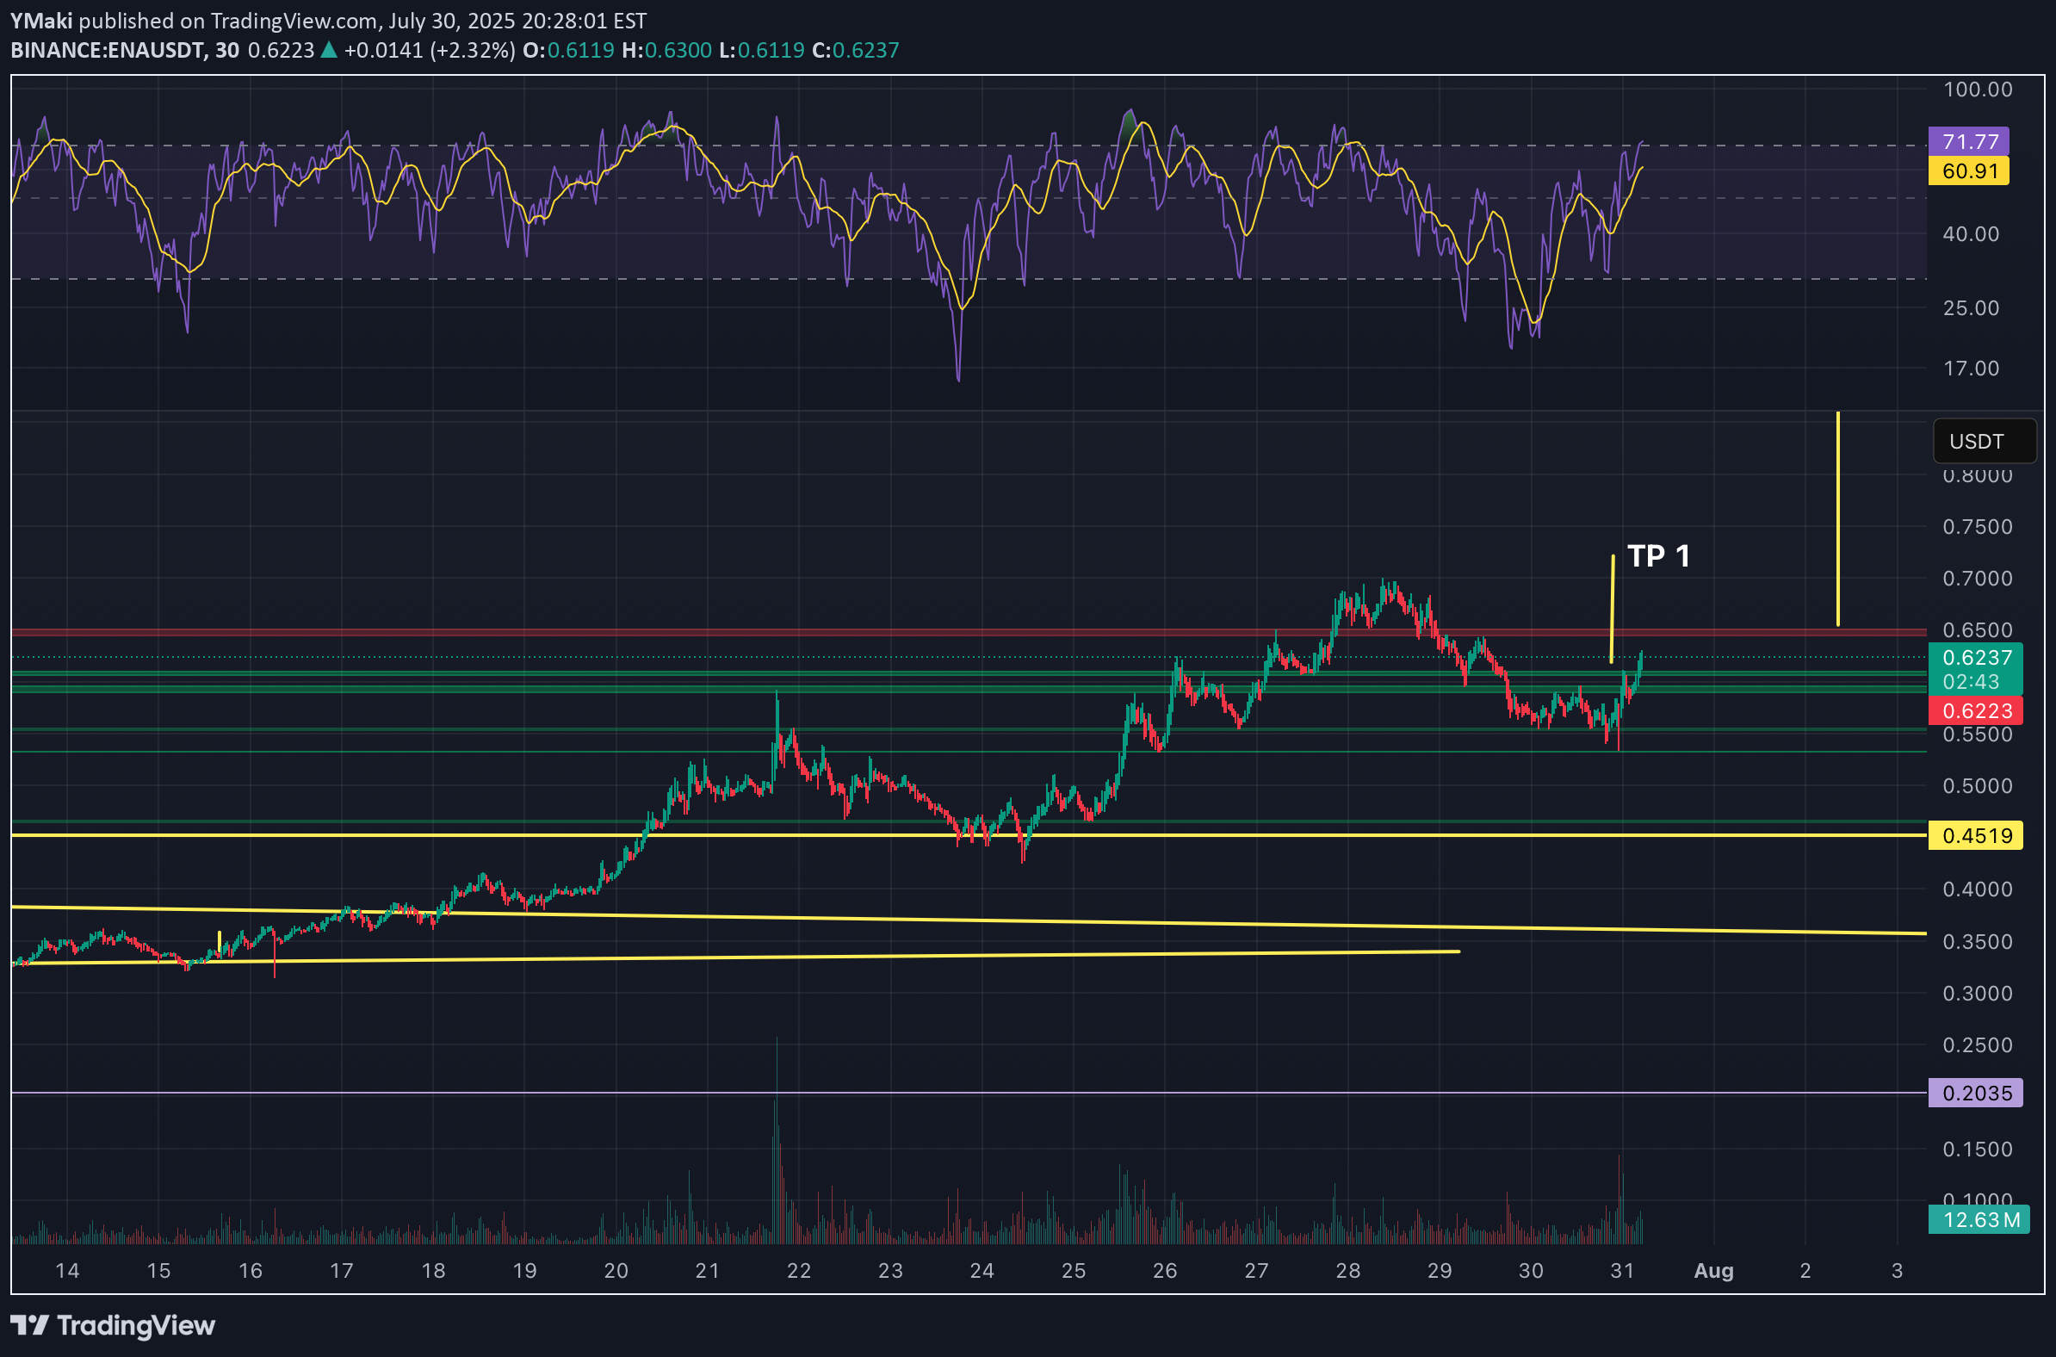Click the H:0.6300 high value in header
The width and height of the screenshot is (2056, 1357).
tap(666, 50)
